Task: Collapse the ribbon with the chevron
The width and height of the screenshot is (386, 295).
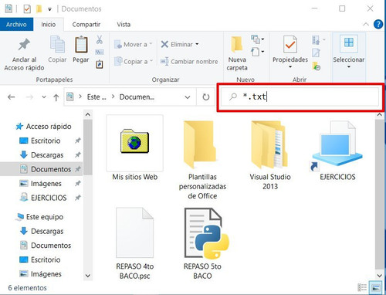Action: pyautogui.click(x=366, y=25)
